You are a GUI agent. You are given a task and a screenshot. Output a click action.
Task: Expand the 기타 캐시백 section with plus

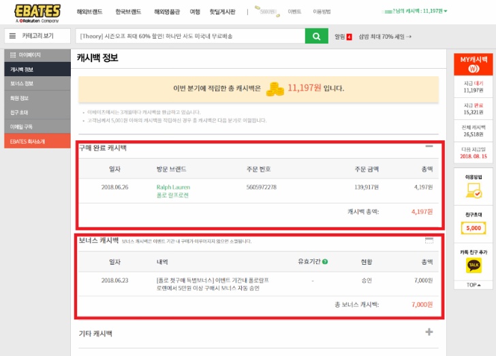429,332
